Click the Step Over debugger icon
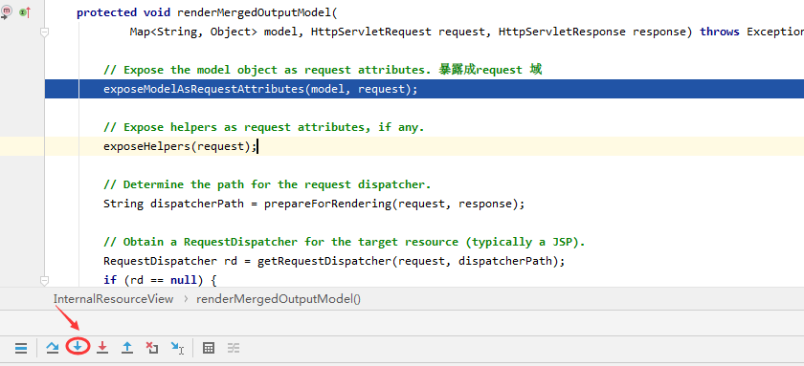804x366 pixels. coord(53,348)
